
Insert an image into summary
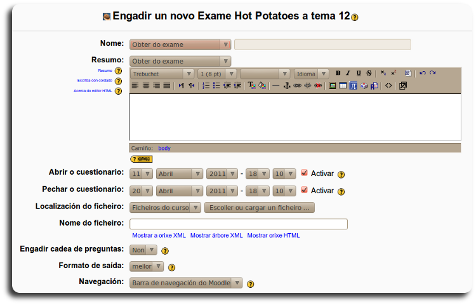coord(333,86)
